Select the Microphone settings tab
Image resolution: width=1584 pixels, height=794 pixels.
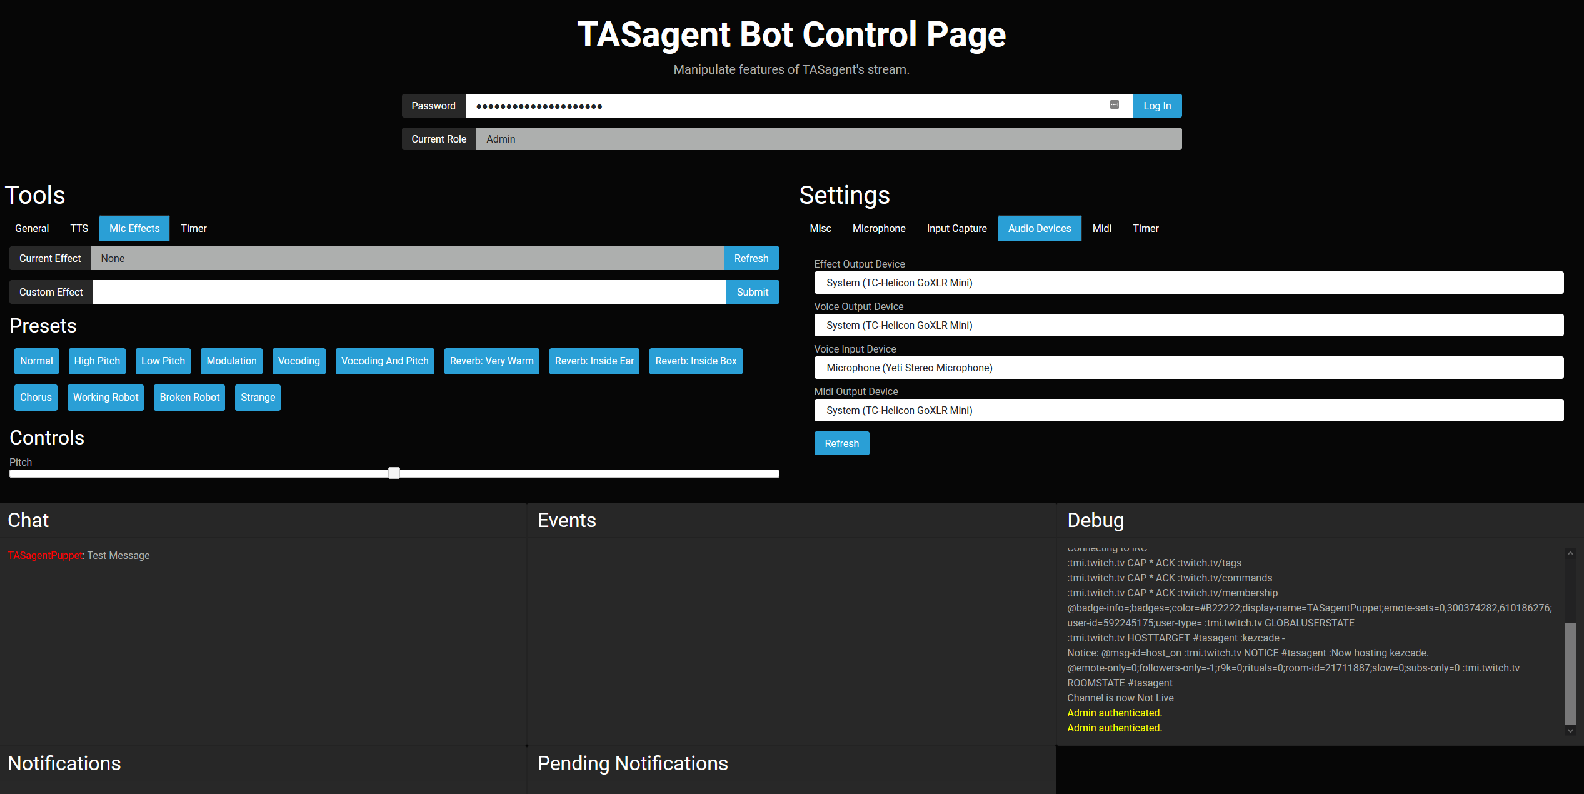pos(878,228)
